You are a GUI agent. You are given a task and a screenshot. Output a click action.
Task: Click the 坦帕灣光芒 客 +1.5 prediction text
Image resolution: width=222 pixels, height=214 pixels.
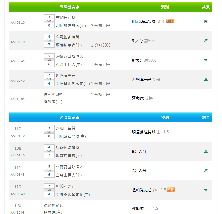pyautogui.click(x=149, y=190)
